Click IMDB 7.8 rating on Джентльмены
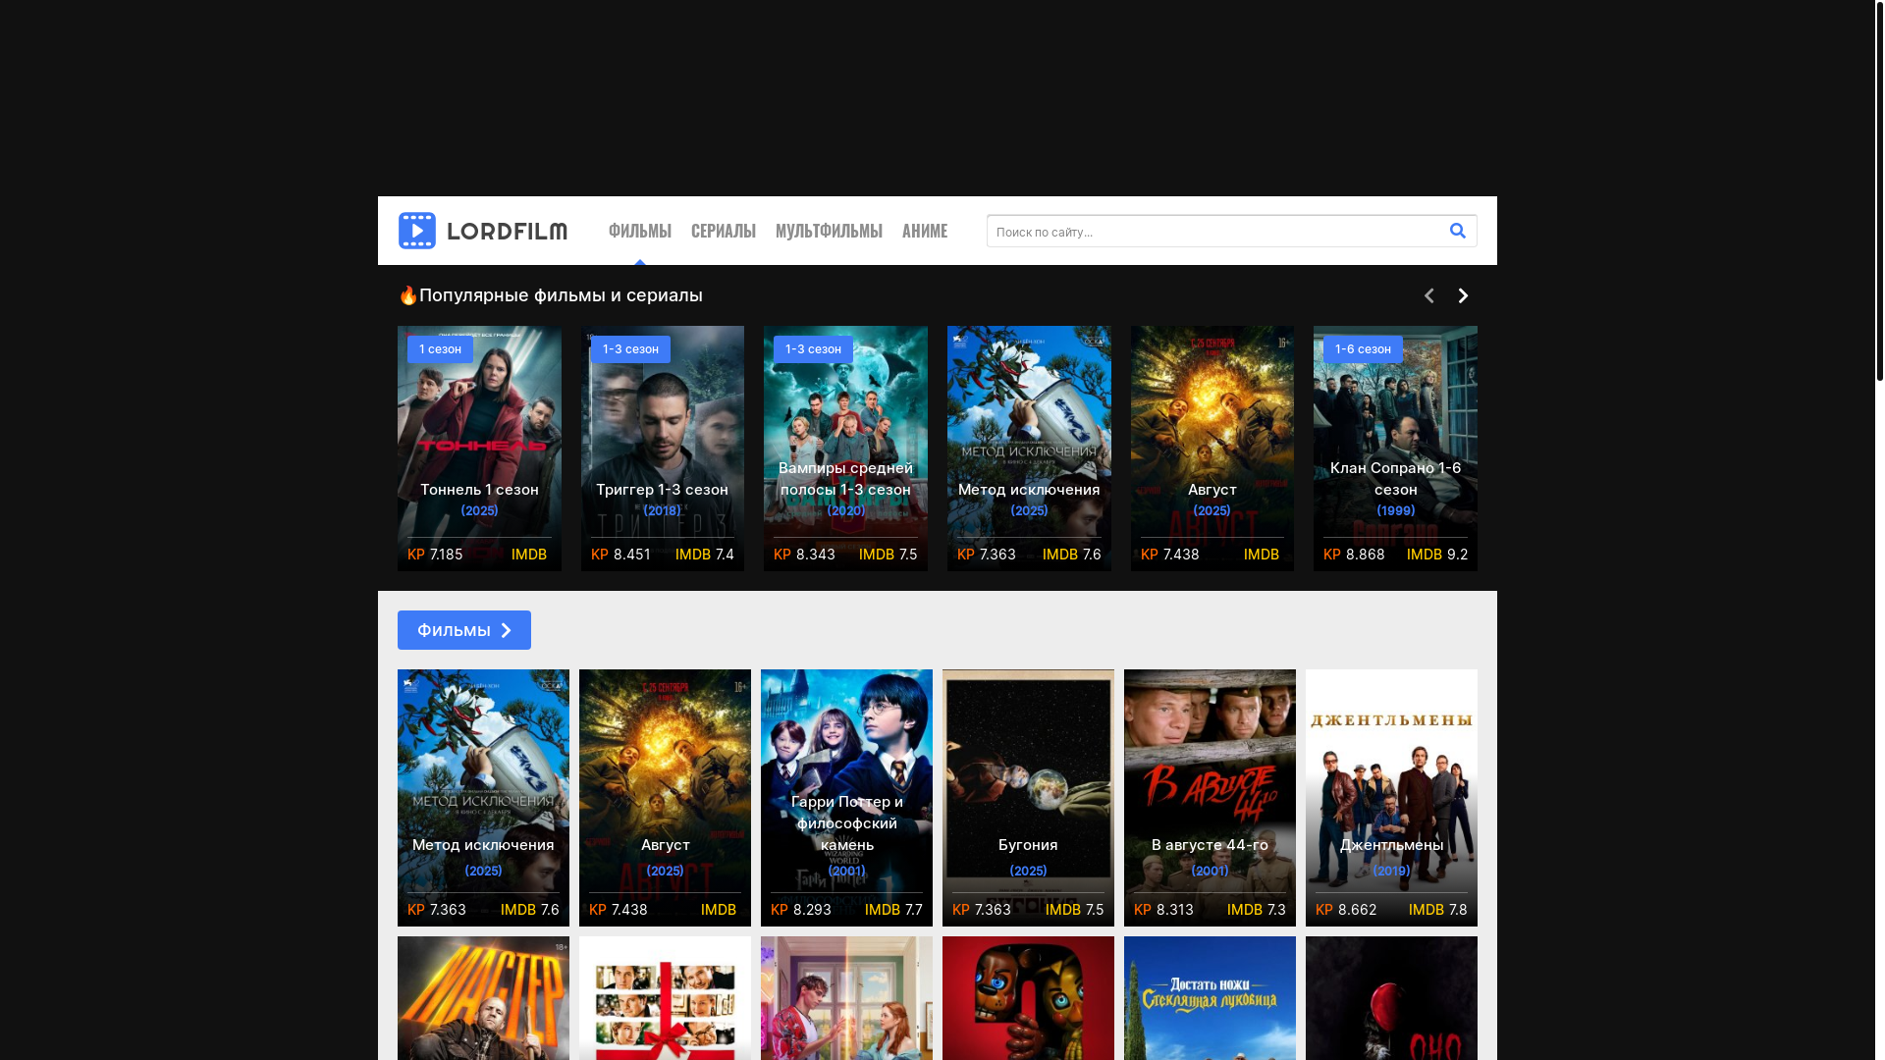1885x1060 pixels. (1437, 910)
